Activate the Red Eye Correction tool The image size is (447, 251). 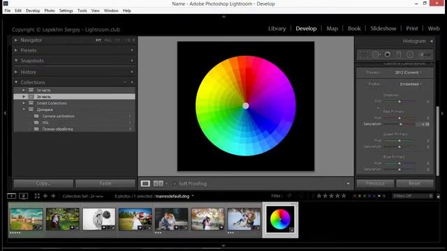point(388,54)
